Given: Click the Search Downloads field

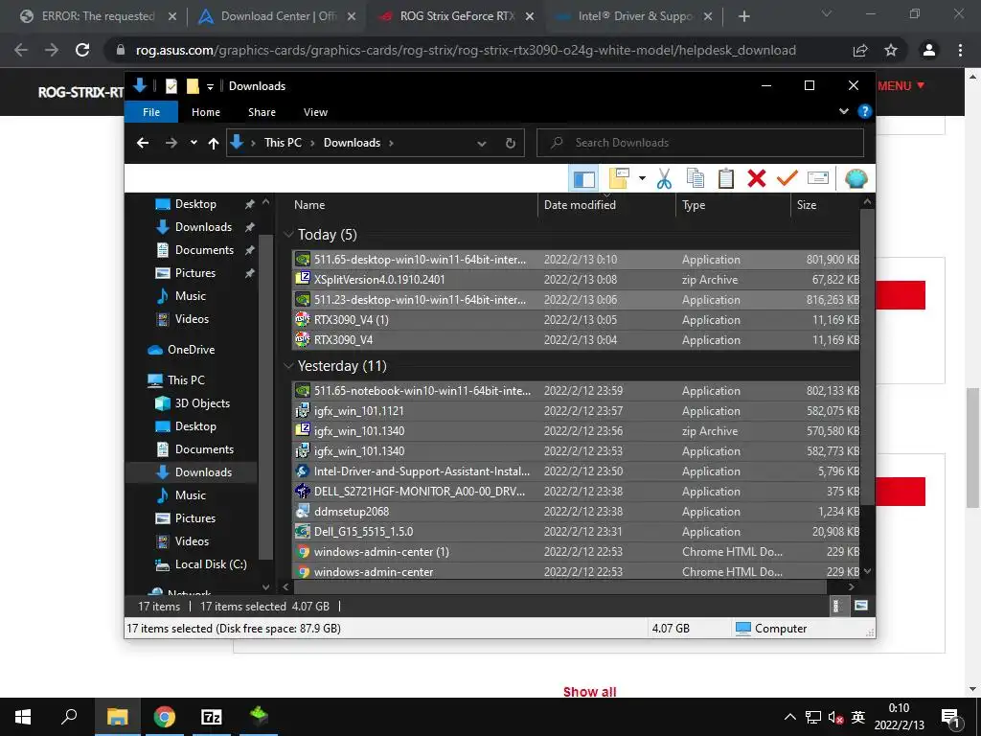Looking at the screenshot, I should [700, 143].
